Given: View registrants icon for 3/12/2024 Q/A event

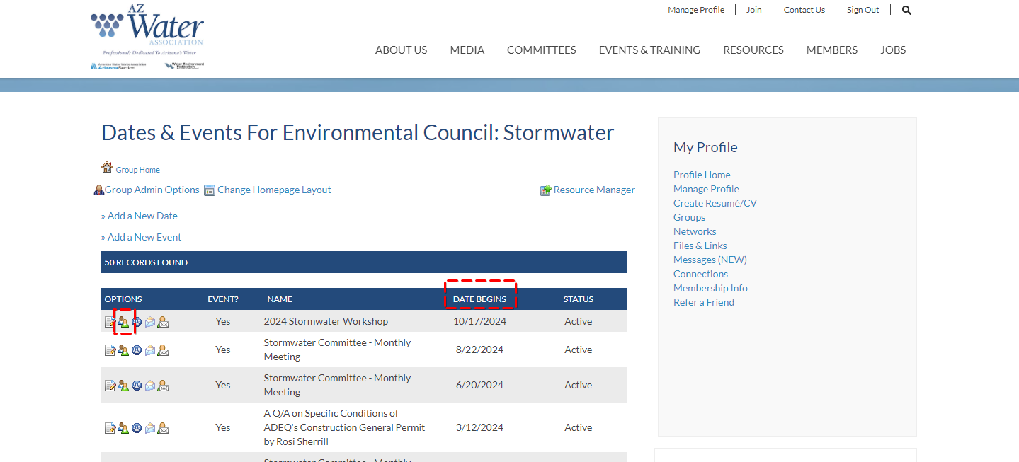Looking at the screenshot, I should point(123,428).
